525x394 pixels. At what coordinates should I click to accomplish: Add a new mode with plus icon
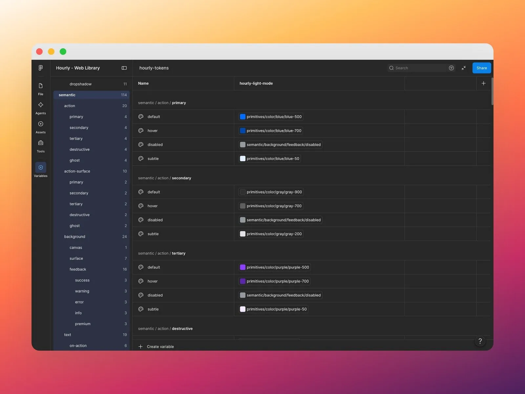coord(483,83)
